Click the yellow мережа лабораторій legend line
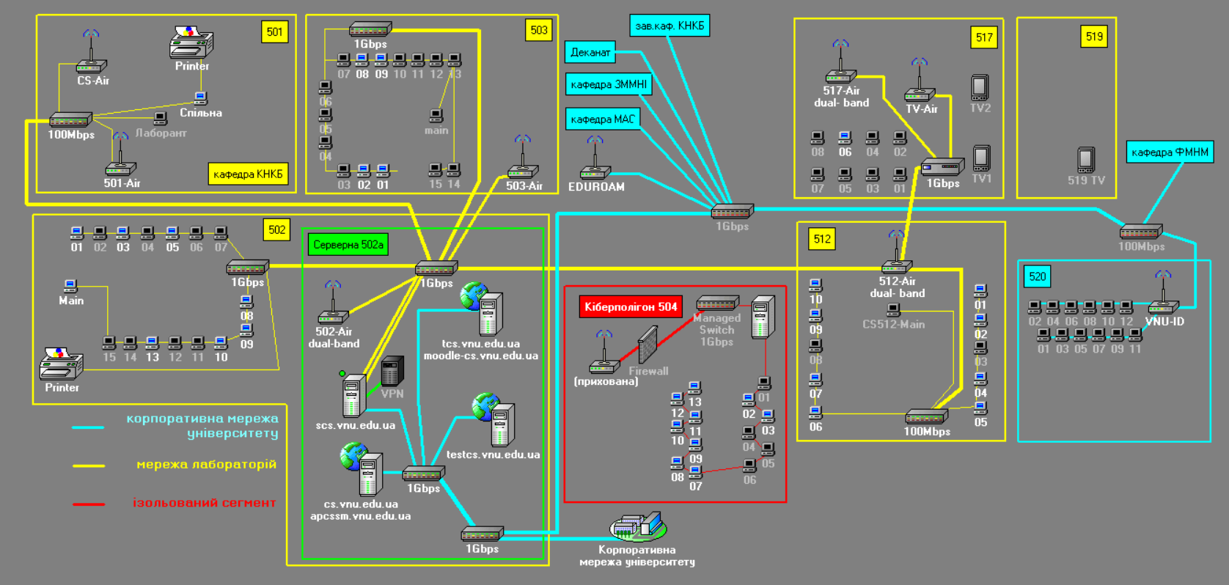This screenshot has width=1229, height=585. (89, 466)
